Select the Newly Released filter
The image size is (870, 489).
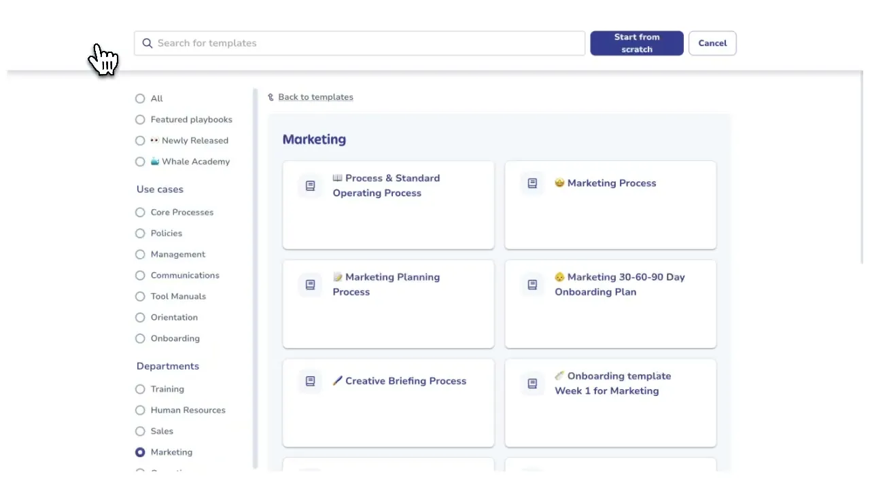pos(140,141)
